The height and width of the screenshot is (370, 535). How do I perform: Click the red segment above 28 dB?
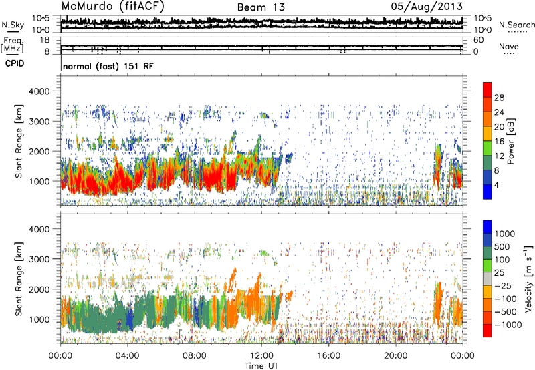(488, 89)
